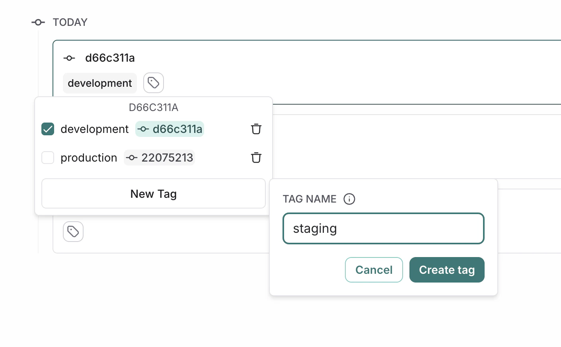Delete the development tag via trash icon
561x347 pixels.
[256, 129]
